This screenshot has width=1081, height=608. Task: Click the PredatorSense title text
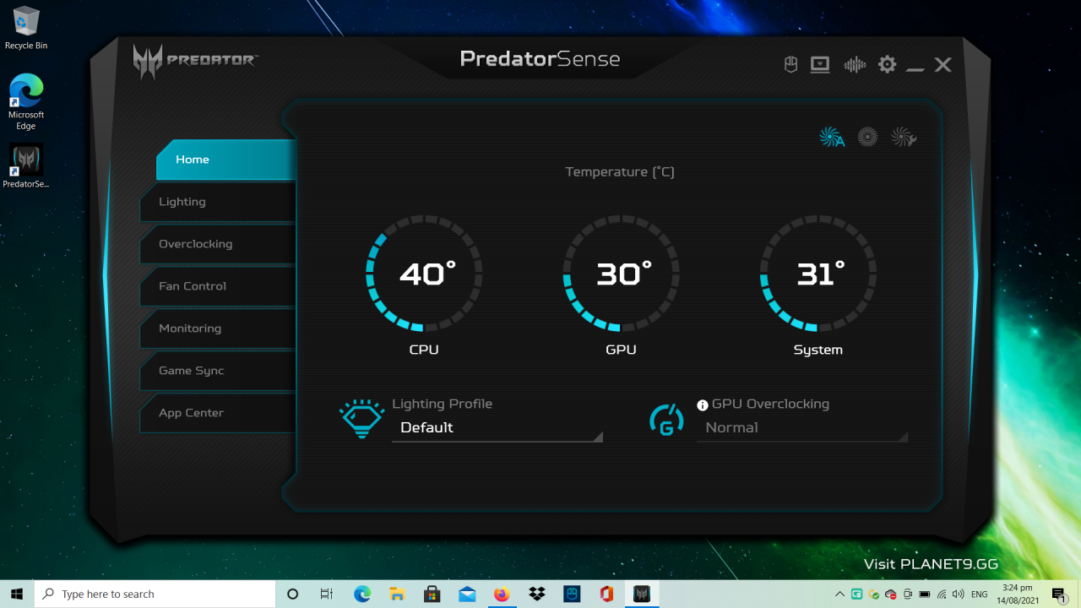click(x=540, y=59)
